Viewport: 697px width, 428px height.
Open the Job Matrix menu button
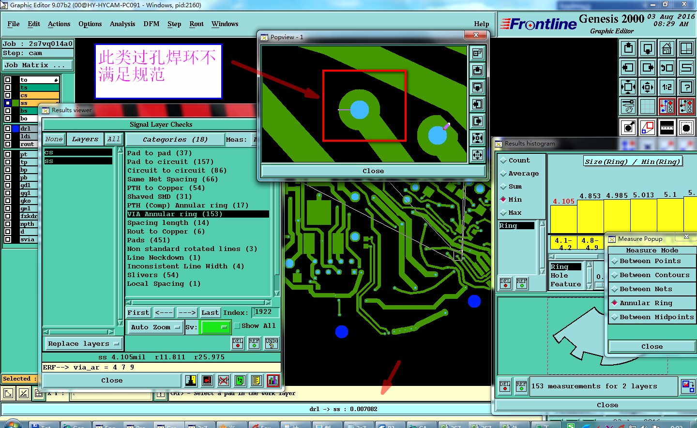pos(38,65)
